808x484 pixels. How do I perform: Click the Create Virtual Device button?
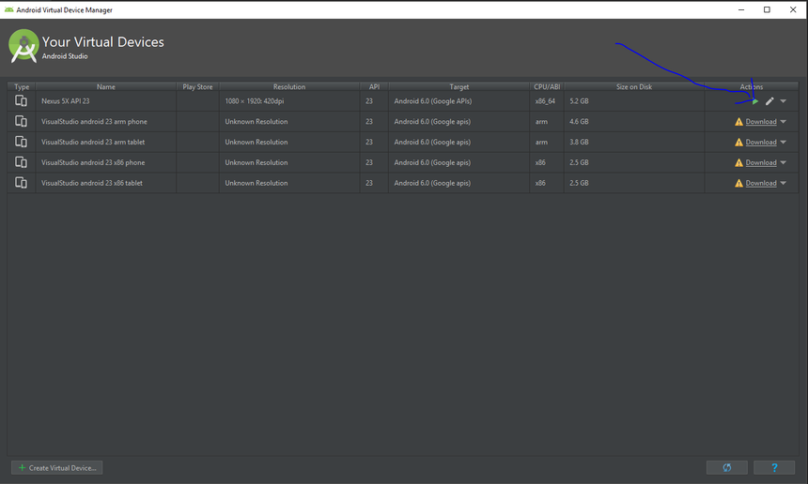coord(56,467)
